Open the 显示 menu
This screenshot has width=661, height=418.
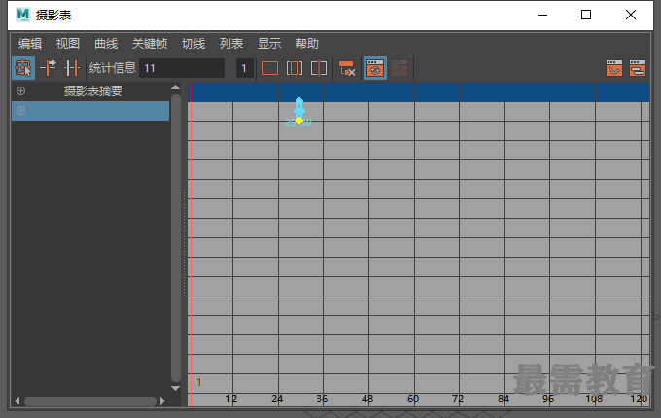269,44
